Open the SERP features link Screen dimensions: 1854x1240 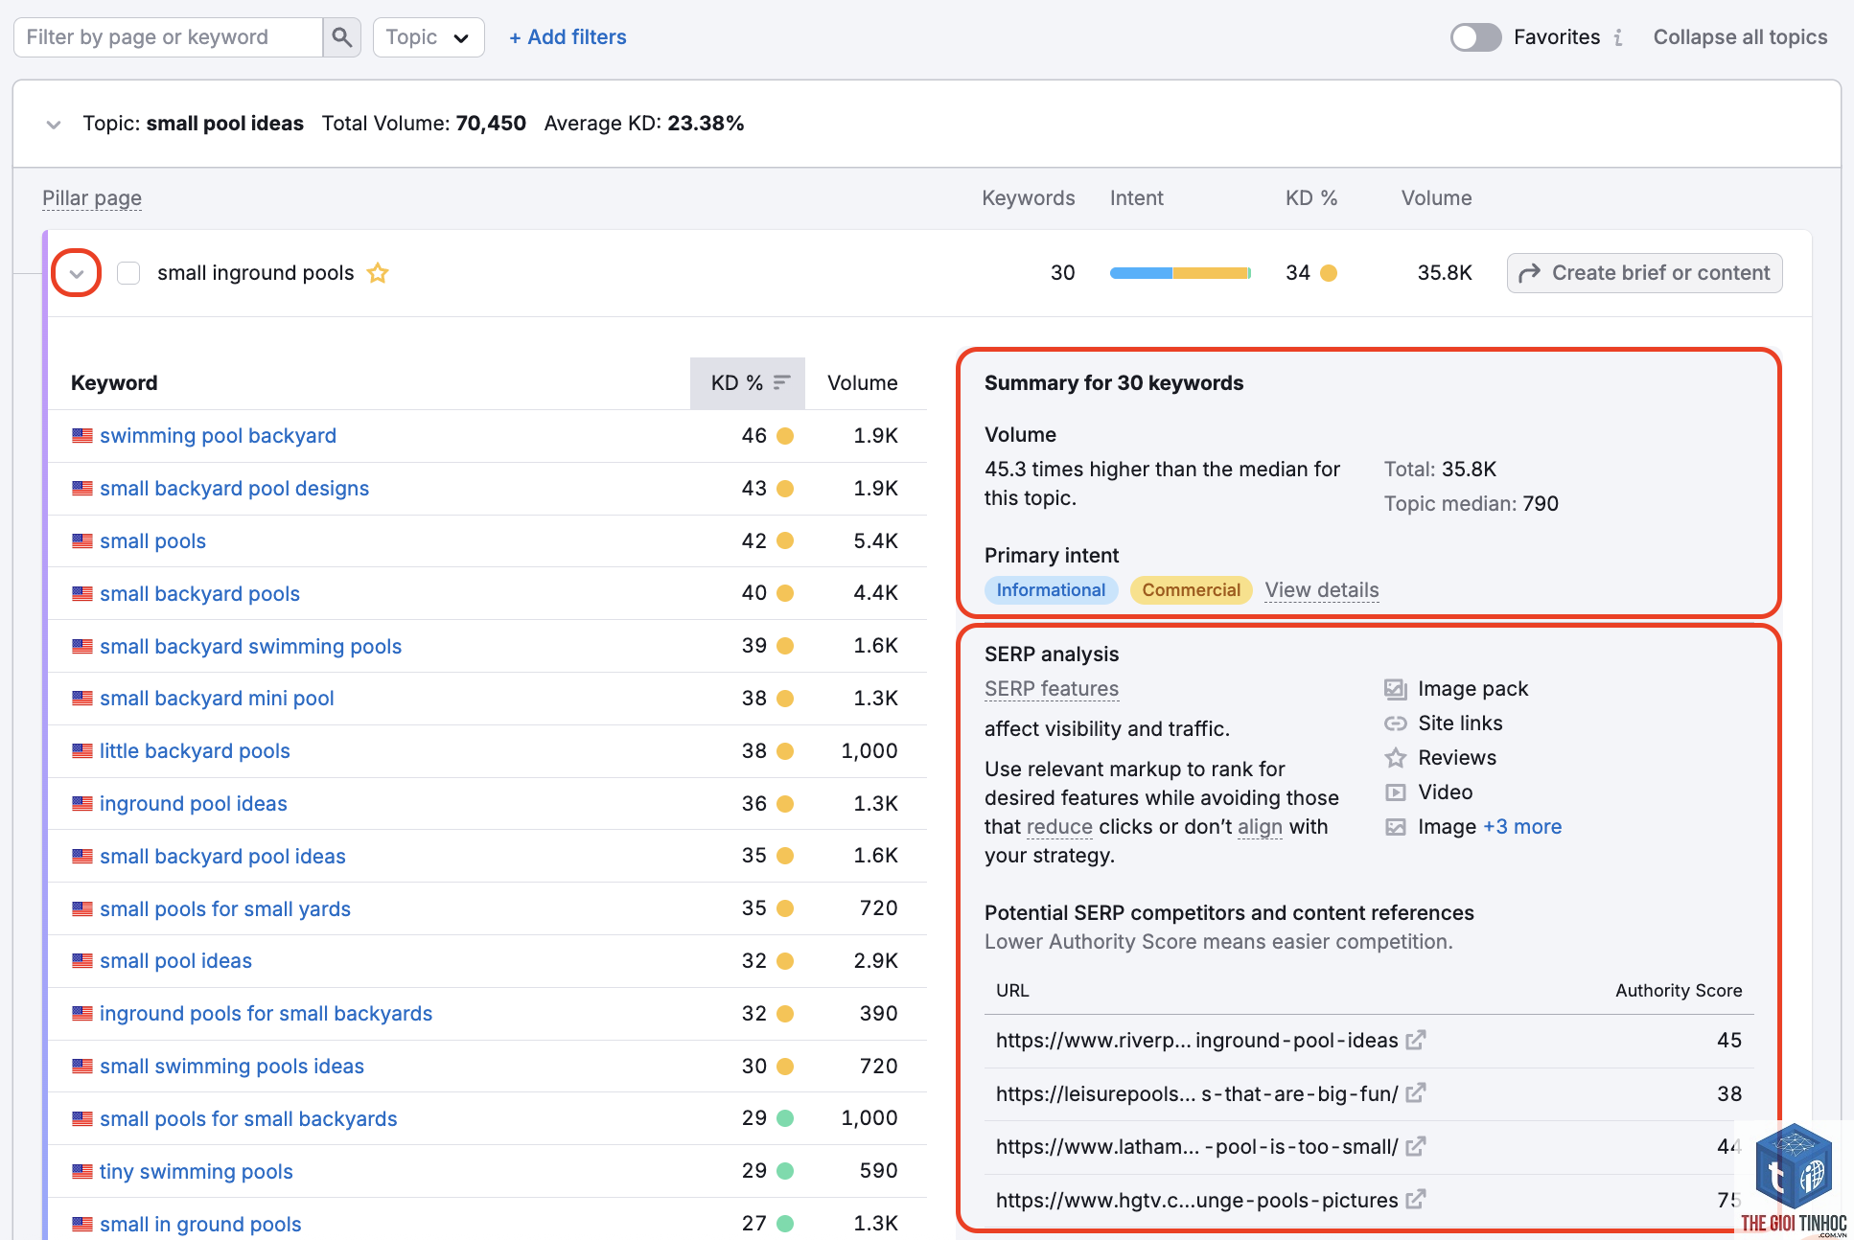tap(1052, 689)
